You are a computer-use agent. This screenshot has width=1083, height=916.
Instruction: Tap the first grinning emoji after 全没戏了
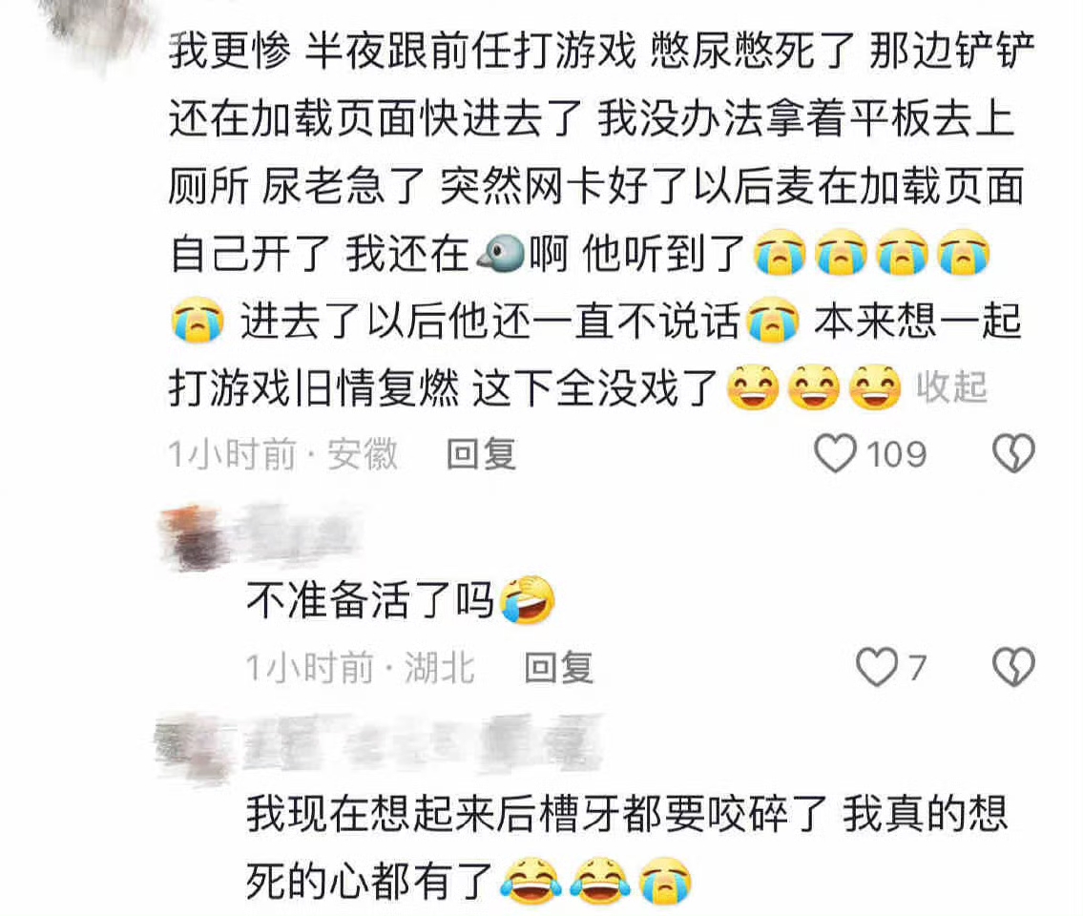click(753, 386)
